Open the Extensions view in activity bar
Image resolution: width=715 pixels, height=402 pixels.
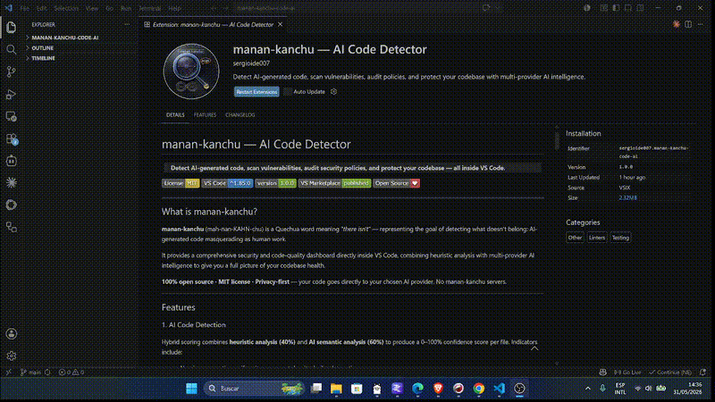click(x=12, y=139)
